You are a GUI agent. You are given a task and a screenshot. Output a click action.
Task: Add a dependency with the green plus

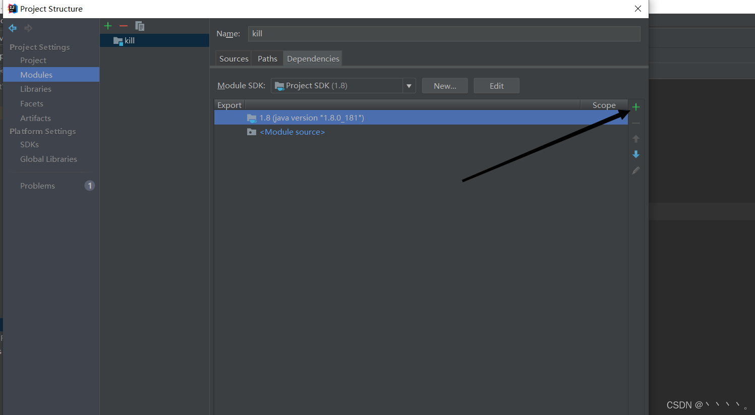[636, 107]
